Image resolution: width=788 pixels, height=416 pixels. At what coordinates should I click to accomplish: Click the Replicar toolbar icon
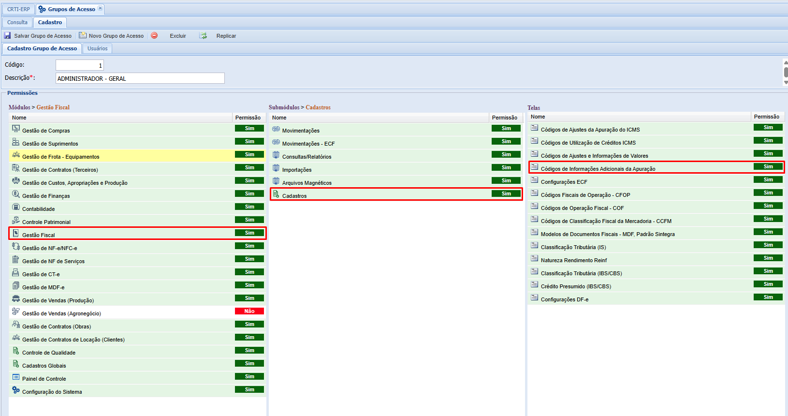pos(203,36)
